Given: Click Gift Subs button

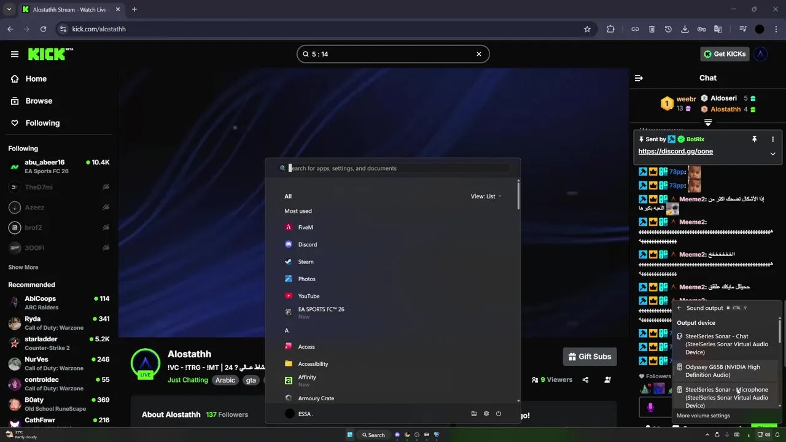Looking at the screenshot, I should [589, 357].
